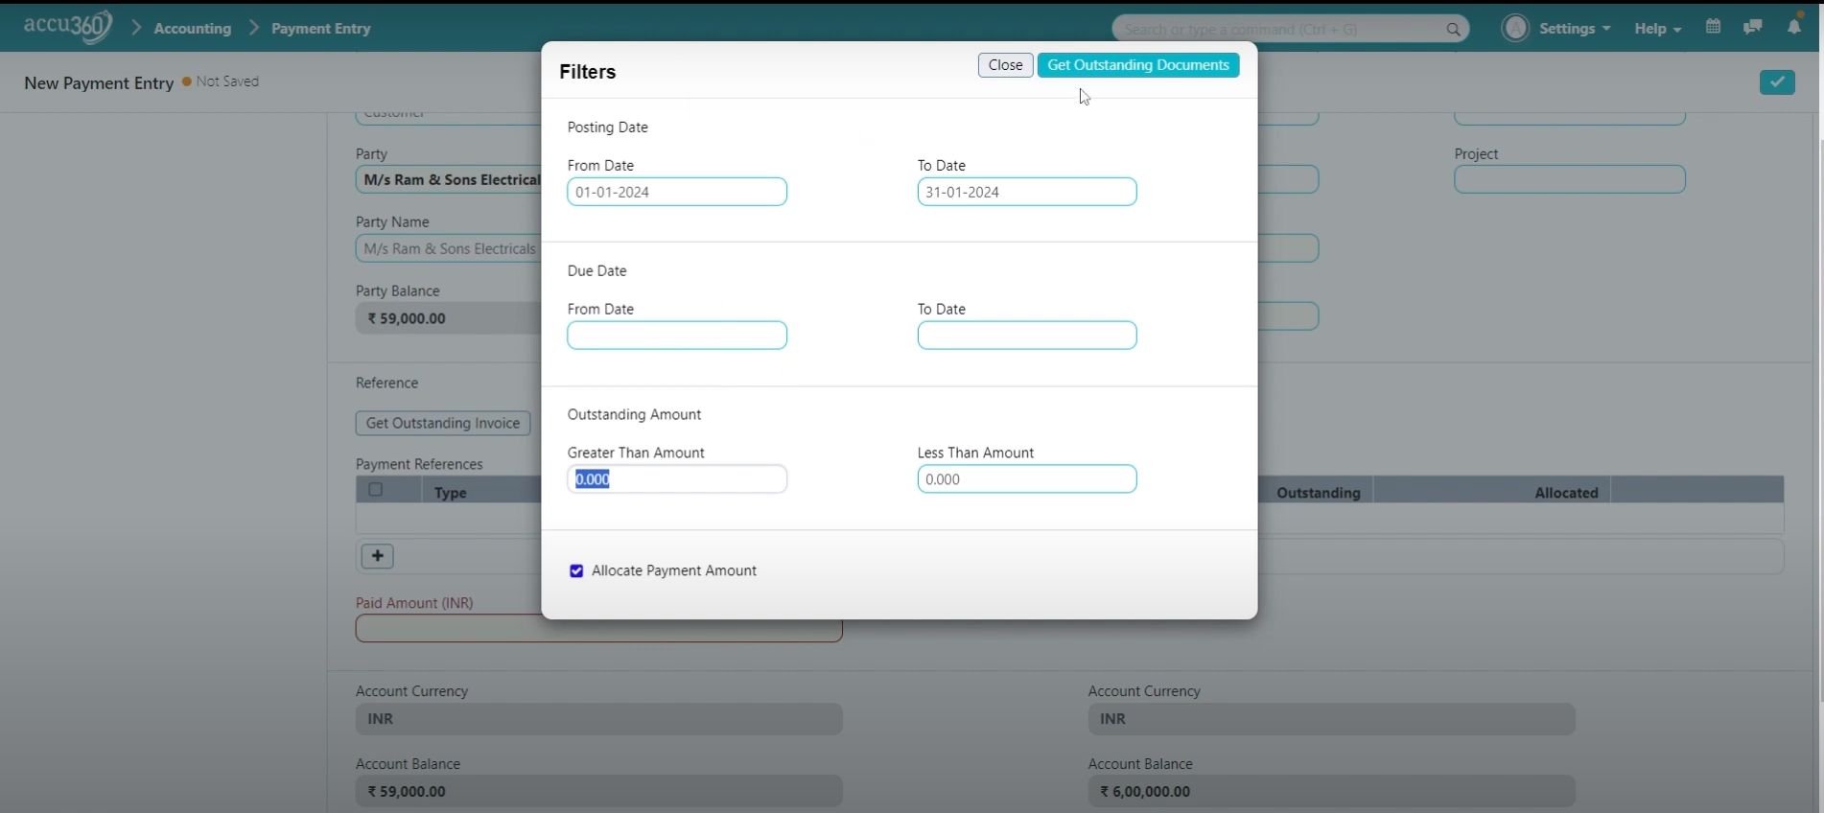Click Get Outstanding Invoice button
Viewport: 1824px width, 813px height.
click(x=443, y=423)
